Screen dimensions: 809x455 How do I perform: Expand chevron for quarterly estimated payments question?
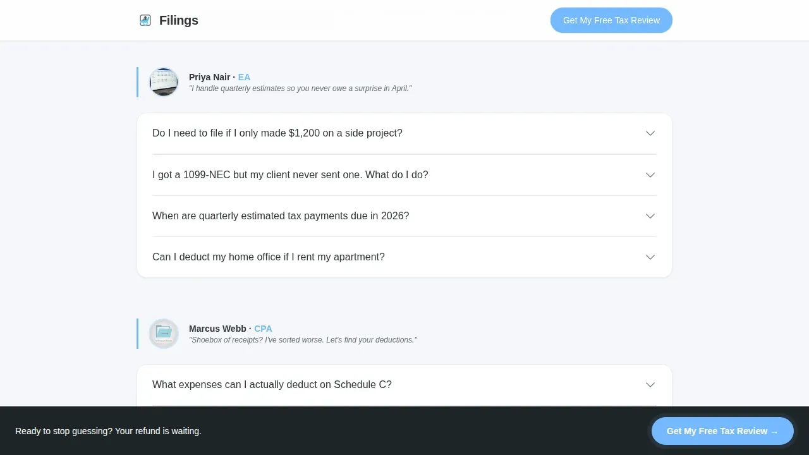[650, 216]
